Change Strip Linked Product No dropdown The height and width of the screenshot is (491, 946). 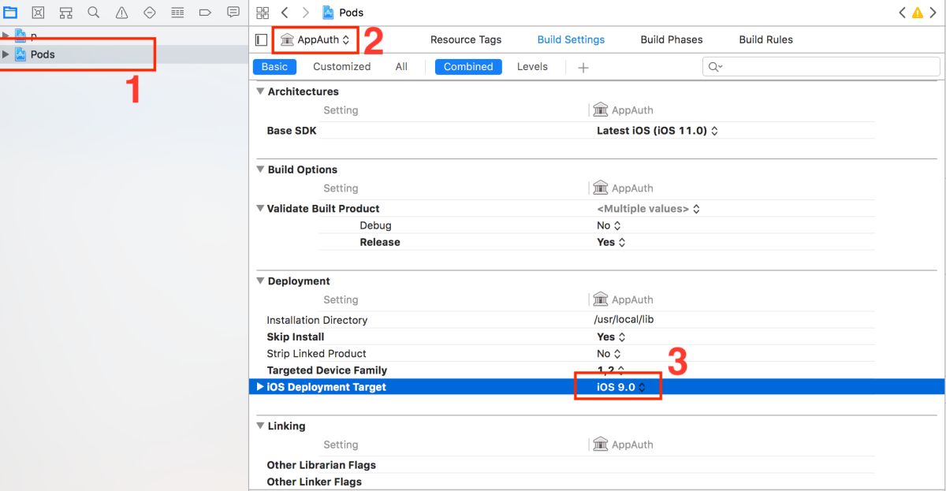click(609, 354)
